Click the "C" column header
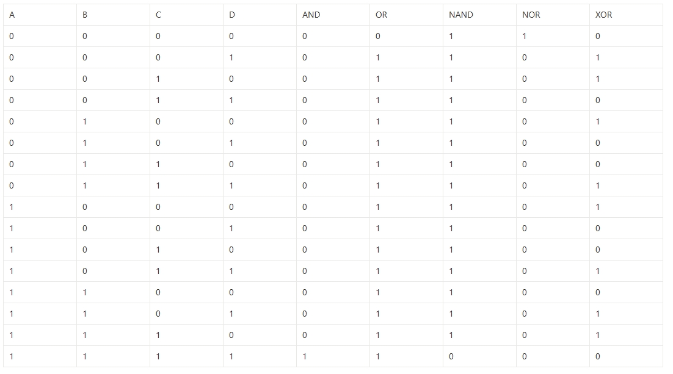The image size is (673, 374). pyautogui.click(x=158, y=15)
